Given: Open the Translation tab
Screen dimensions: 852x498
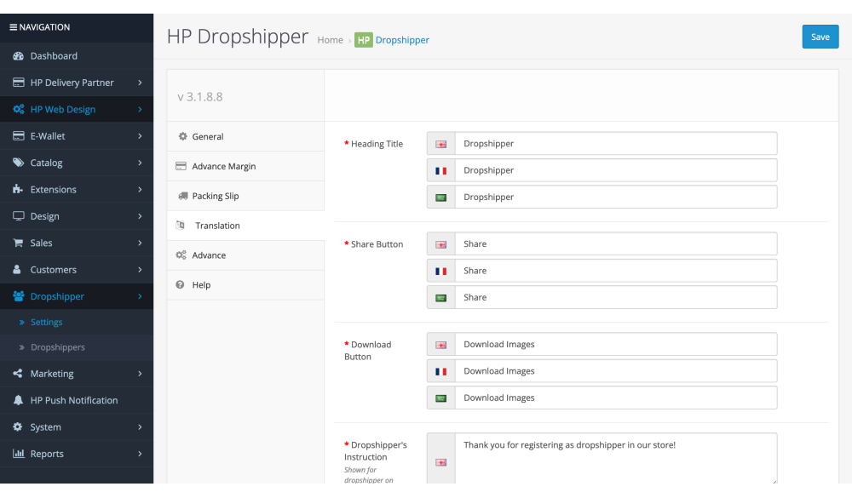Looking at the screenshot, I should [217, 226].
